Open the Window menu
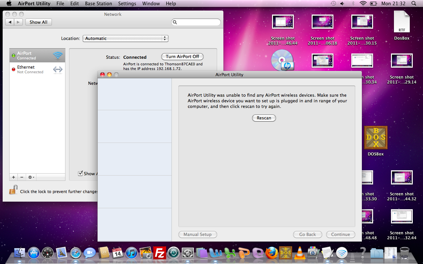 click(x=150, y=4)
